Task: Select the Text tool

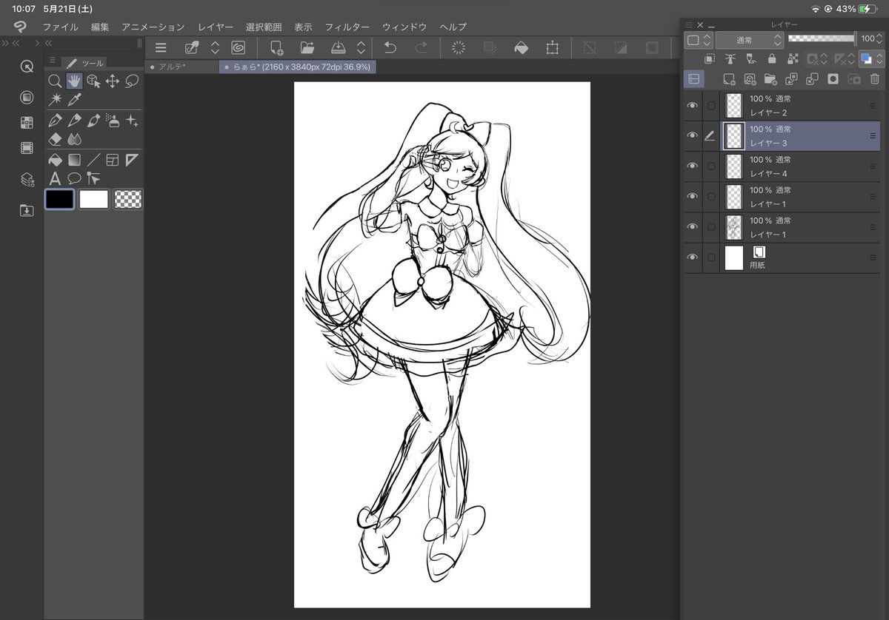Action: pyautogui.click(x=55, y=178)
